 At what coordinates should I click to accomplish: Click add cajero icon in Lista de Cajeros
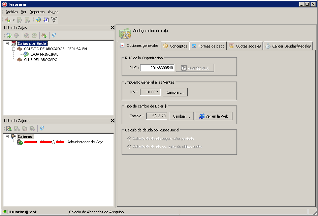click(9, 128)
